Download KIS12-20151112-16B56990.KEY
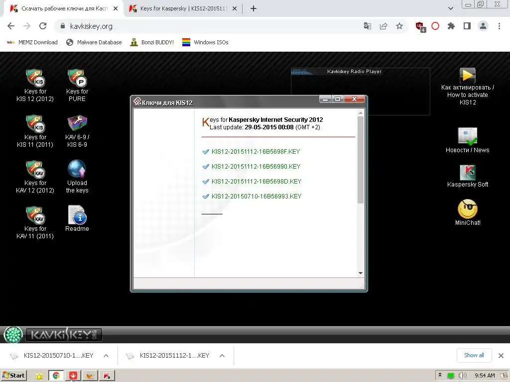 coord(256,167)
